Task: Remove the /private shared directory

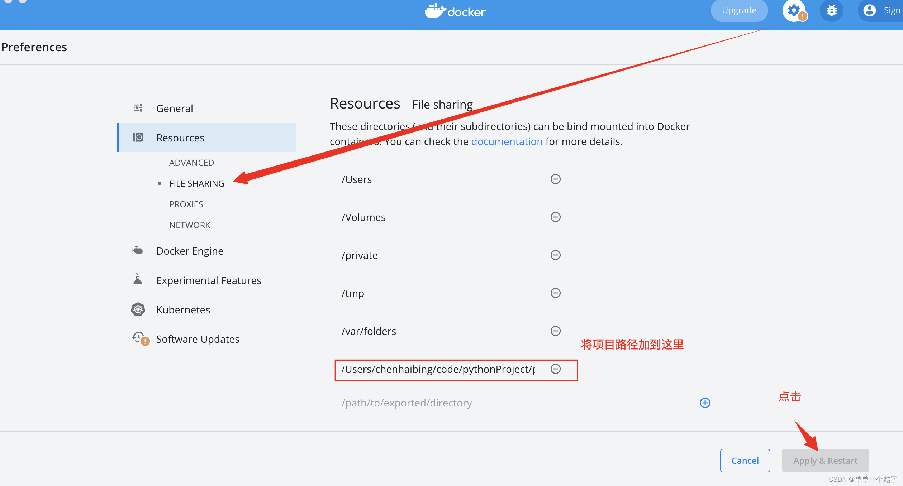Action: coord(556,255)
